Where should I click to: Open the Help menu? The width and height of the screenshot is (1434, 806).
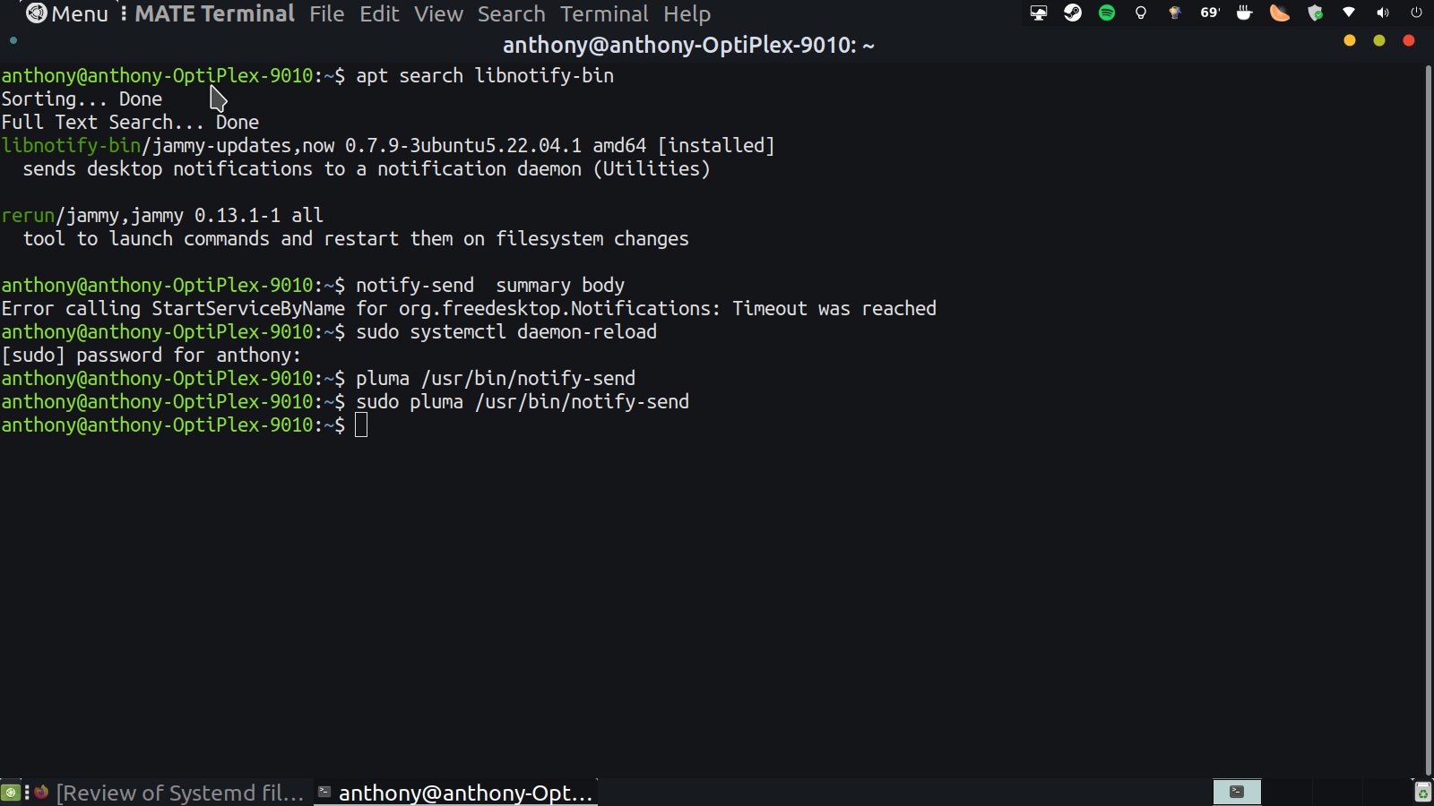pos(687,13)
